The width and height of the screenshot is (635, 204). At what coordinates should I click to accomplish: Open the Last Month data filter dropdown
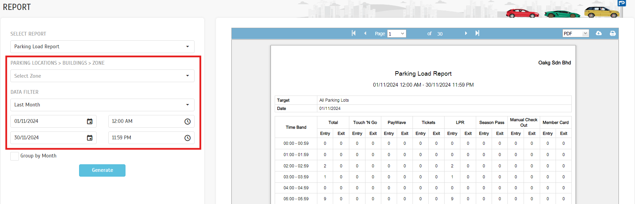click(102, 105)
